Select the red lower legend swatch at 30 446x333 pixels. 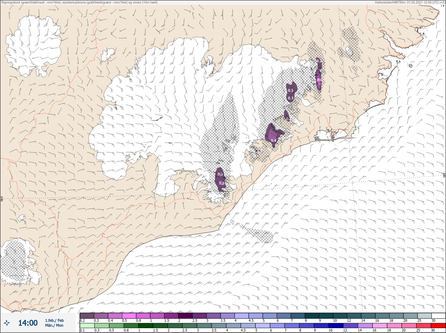tap(439, 326)
